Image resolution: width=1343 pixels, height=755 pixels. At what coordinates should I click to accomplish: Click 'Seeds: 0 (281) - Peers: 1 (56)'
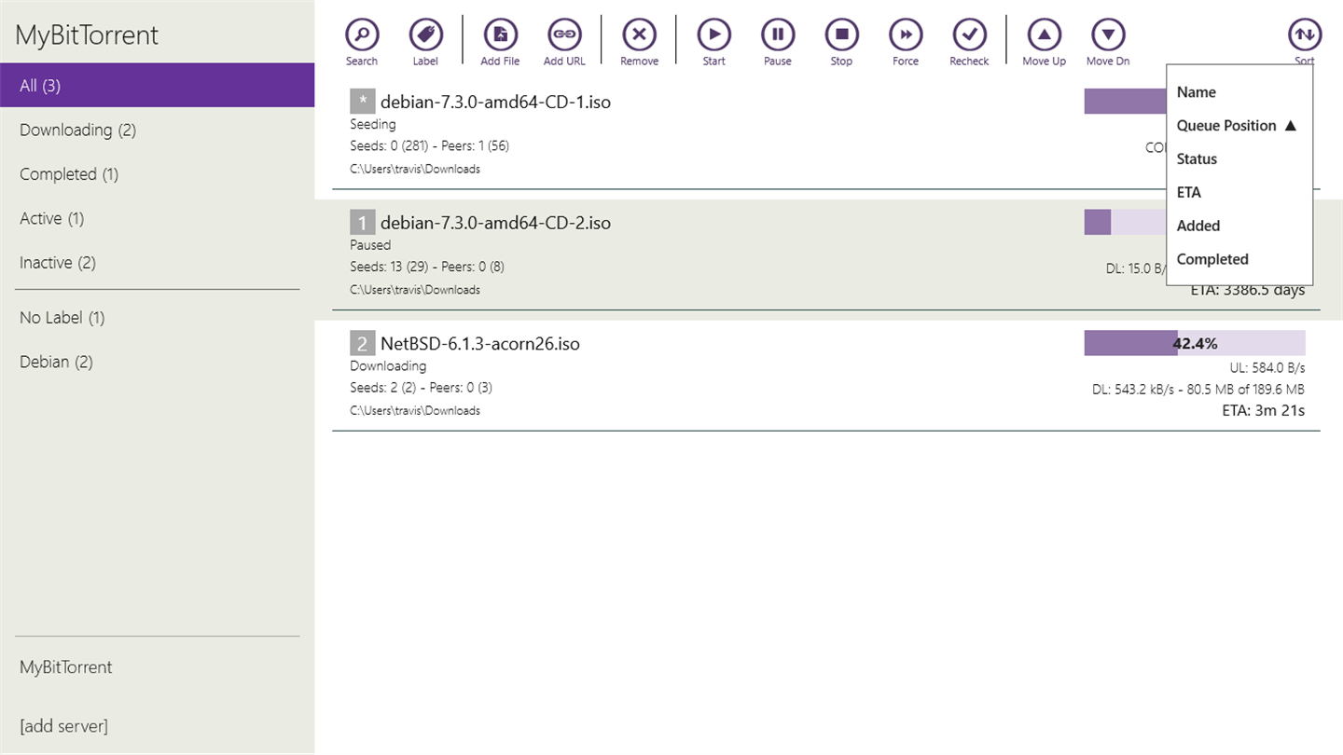pyautogui.click(x=429, y=145)
